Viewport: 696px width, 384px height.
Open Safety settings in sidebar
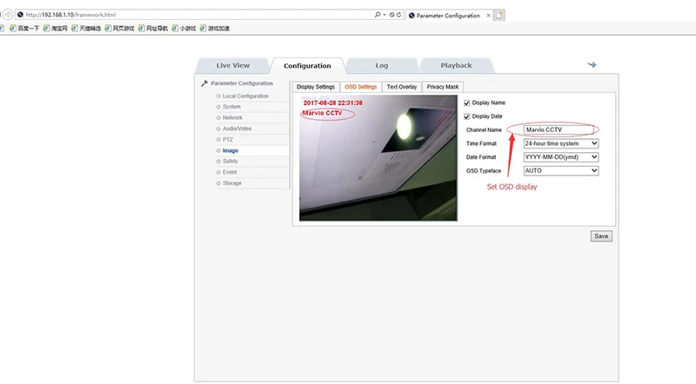[231, 162]
